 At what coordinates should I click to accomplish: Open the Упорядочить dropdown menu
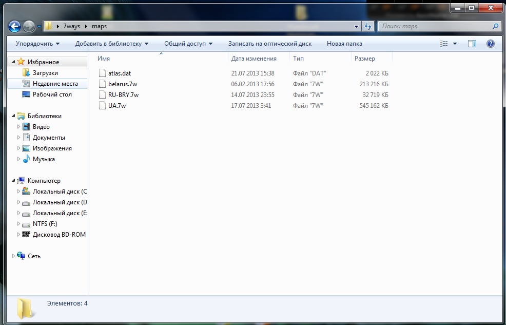pos(37,44)
